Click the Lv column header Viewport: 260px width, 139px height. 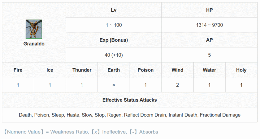point(114,10)
